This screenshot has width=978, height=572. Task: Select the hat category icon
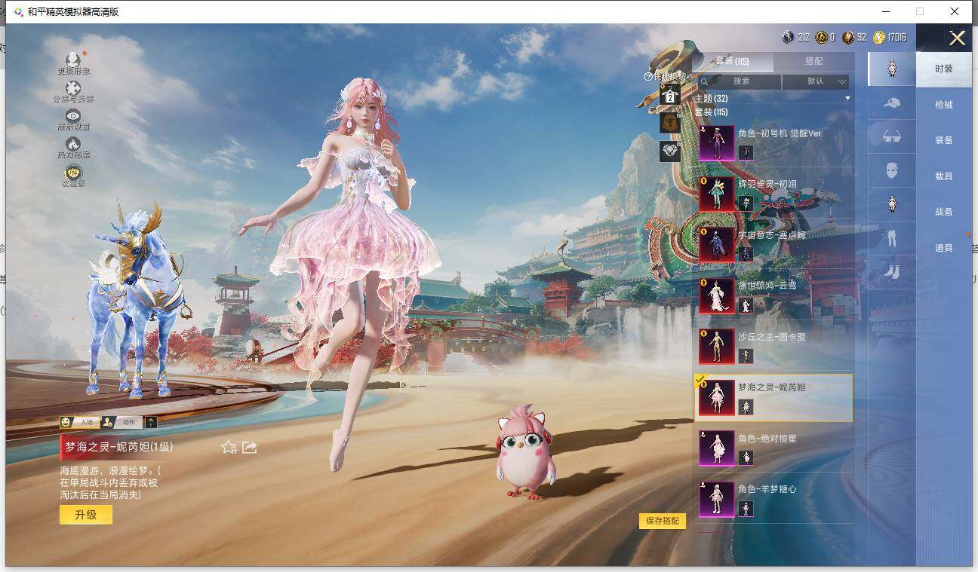(x=891, y=103)
